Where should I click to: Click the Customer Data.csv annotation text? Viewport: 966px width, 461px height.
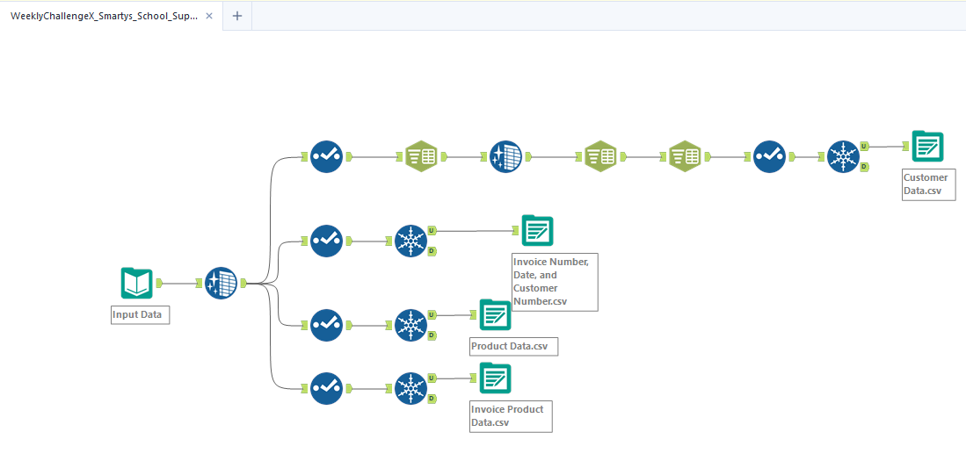[x=926, y=184]
